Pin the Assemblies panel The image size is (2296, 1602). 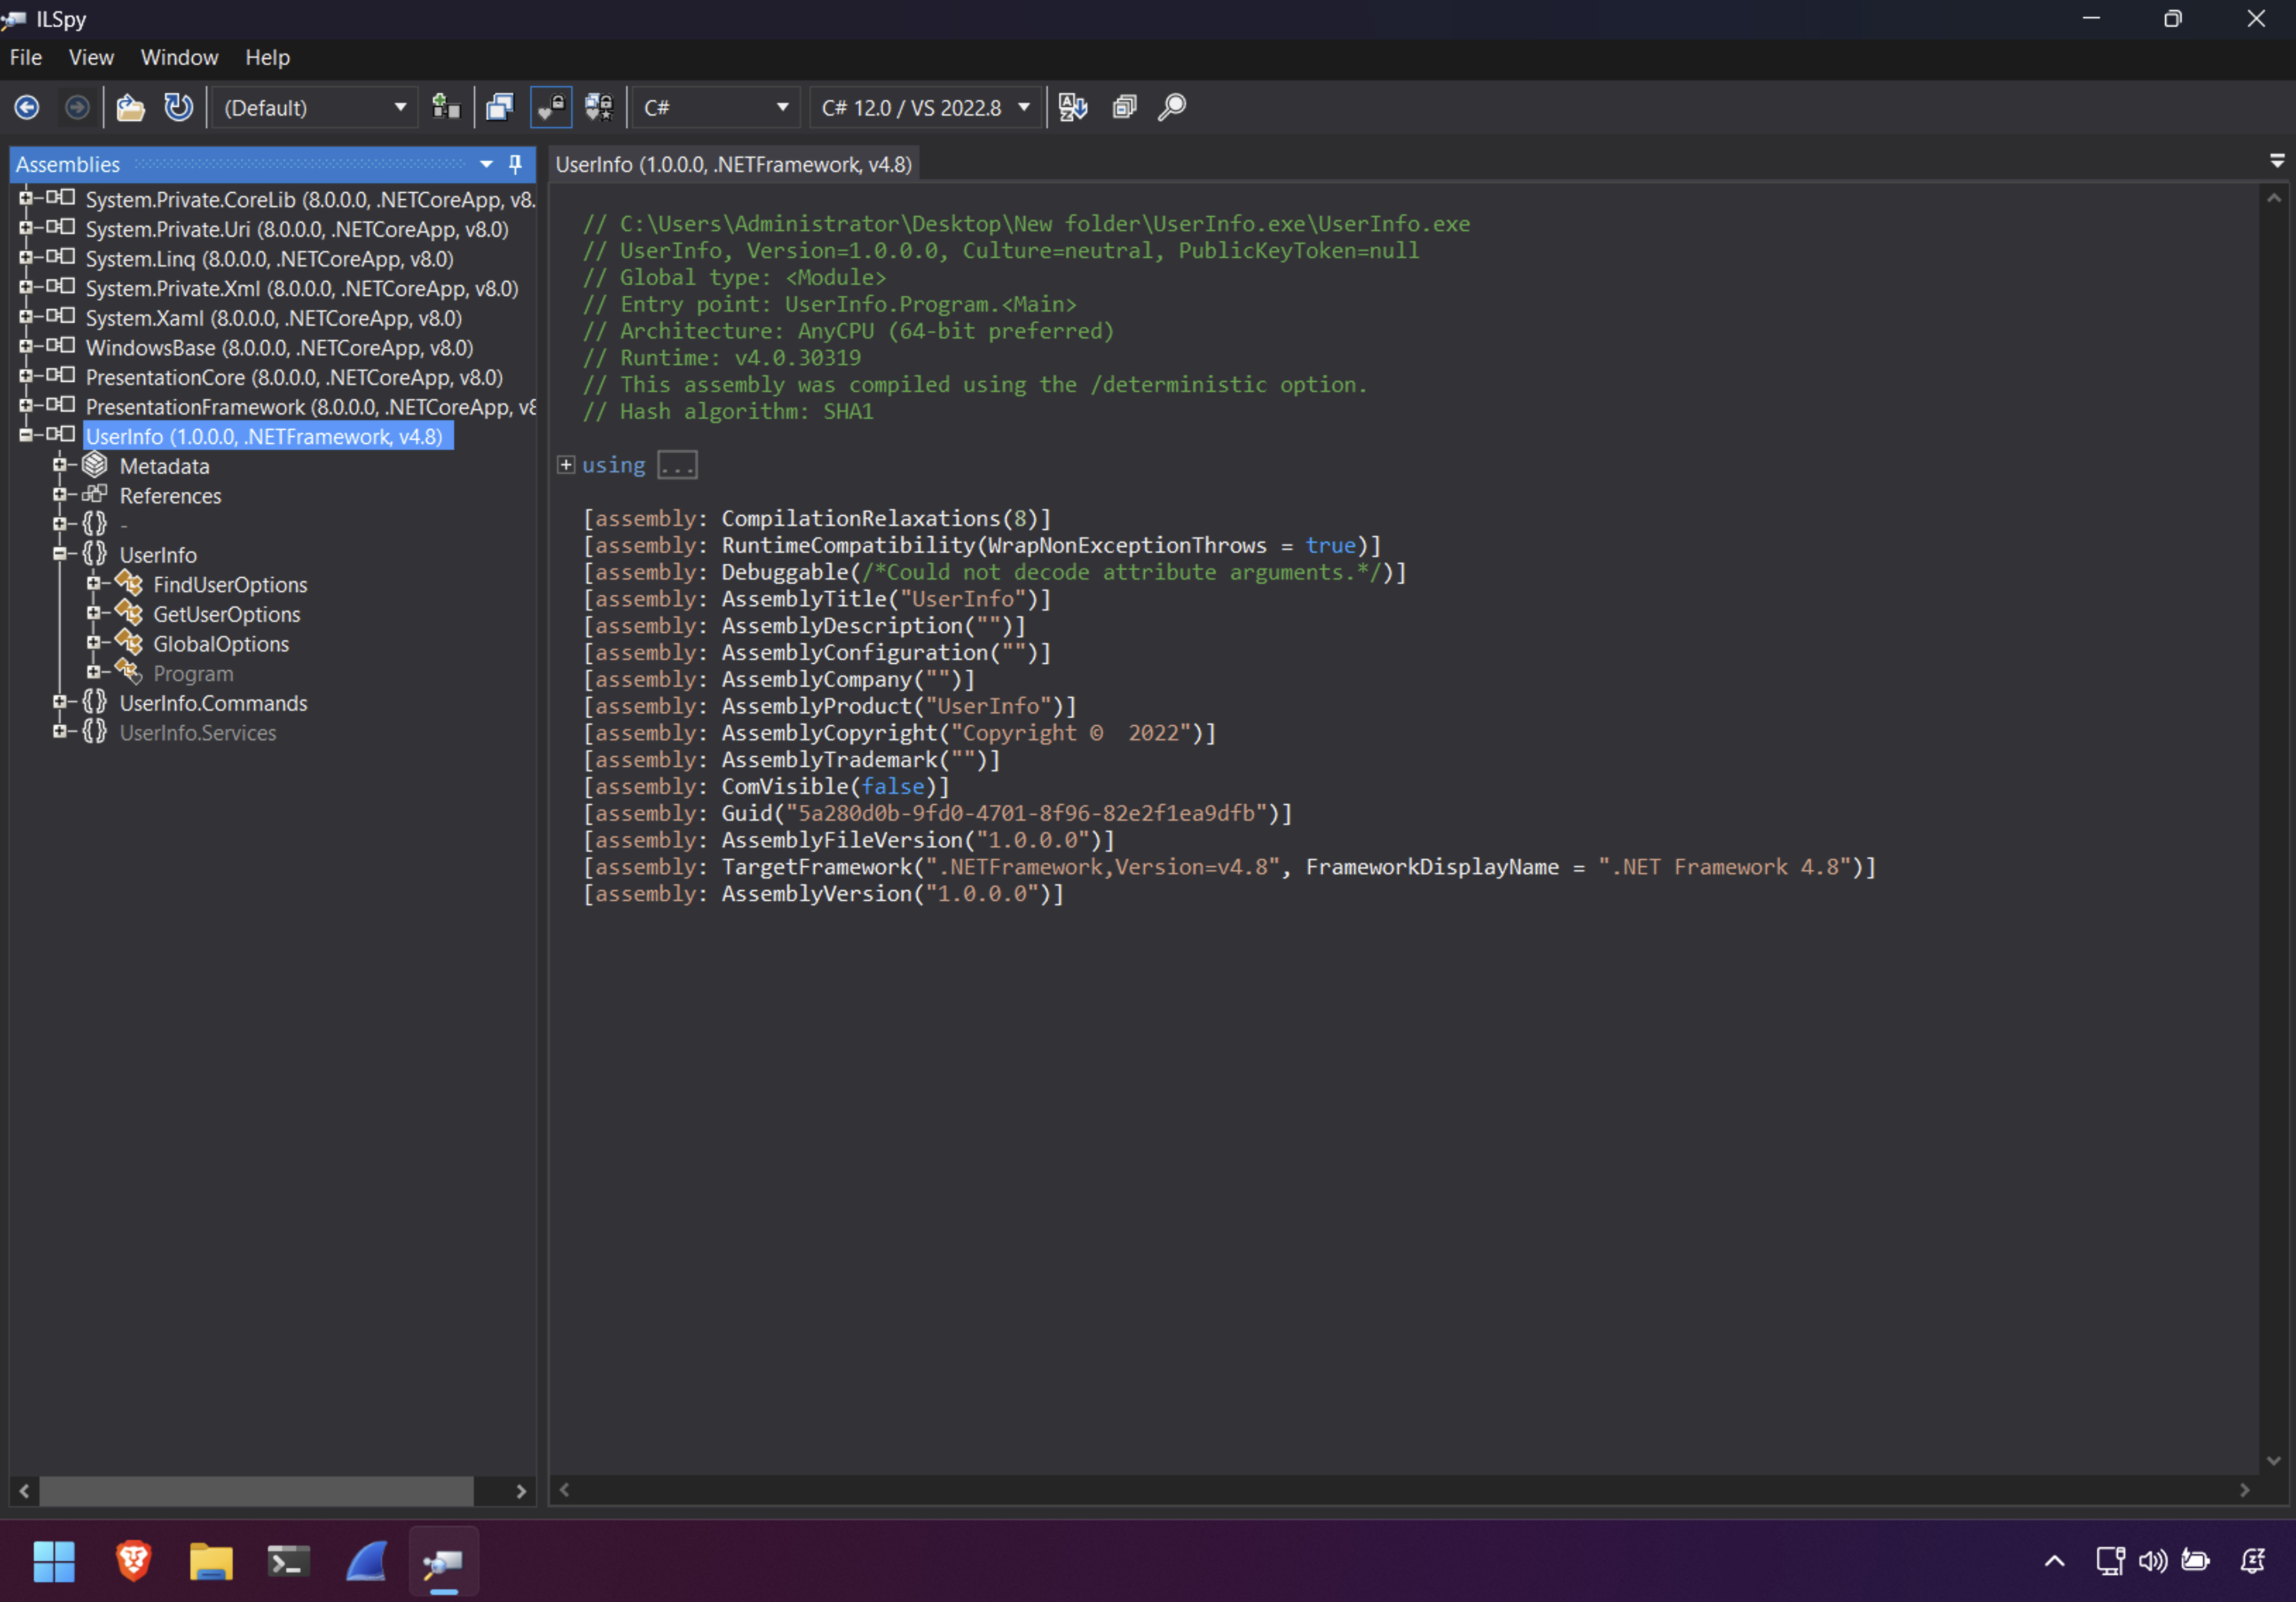[x=515, y=164]
